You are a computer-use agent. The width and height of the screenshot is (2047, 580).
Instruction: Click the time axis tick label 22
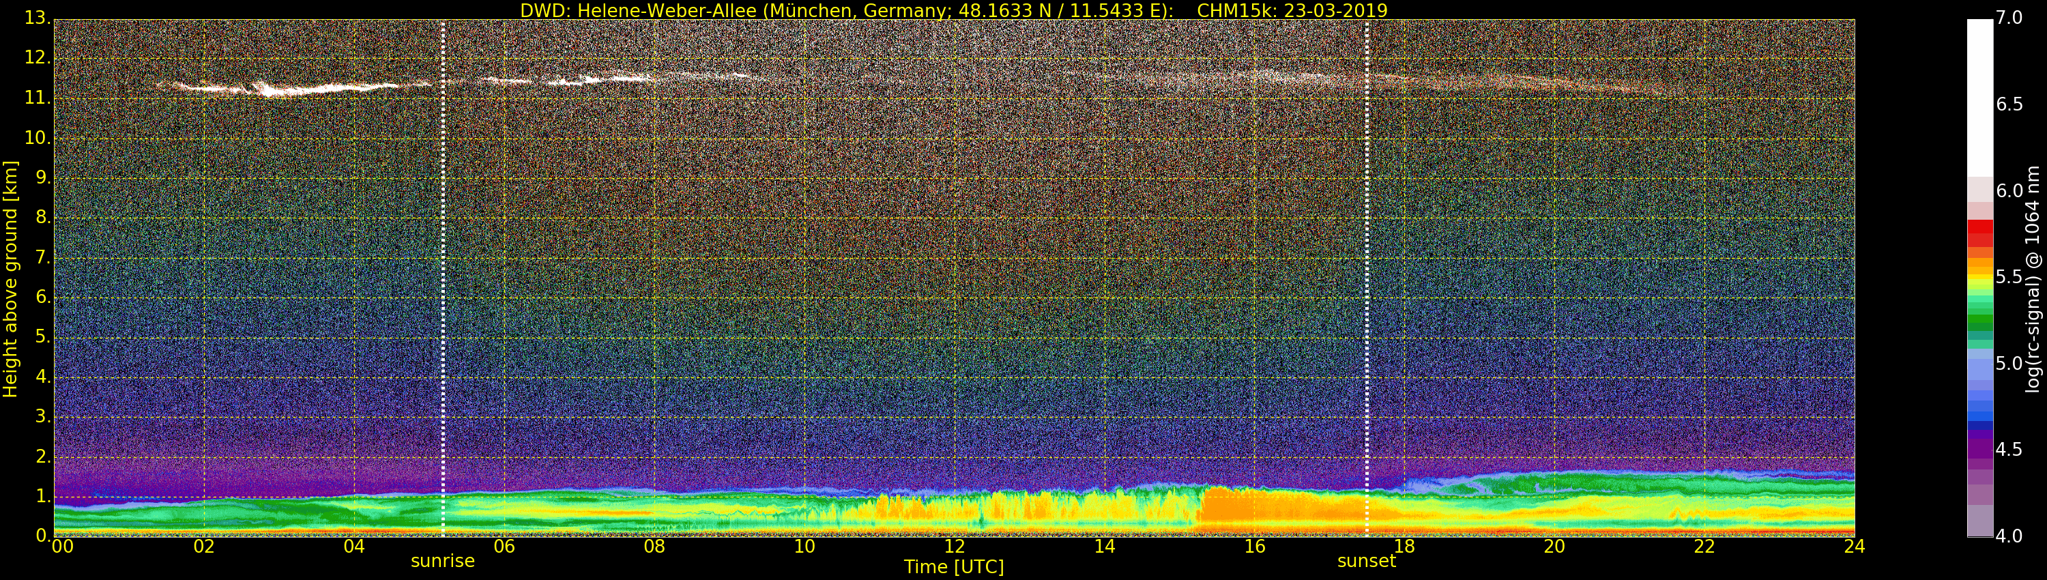point(1704,546)
